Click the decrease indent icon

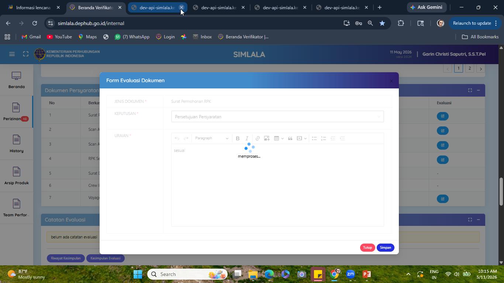[x=333, y=138]
